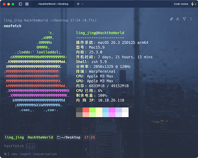The width and height of the screenshot is (198, 158).
Task: Pick the yellow color swatch in the top row
Action: coord(99,110)
